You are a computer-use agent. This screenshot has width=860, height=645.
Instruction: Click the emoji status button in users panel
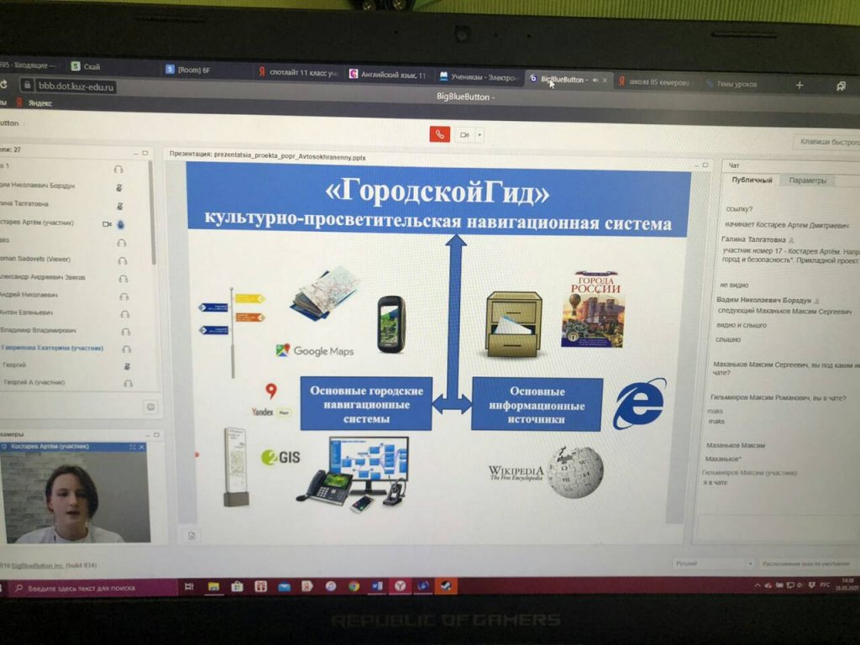pyautogui.click(x=150, y=407)
